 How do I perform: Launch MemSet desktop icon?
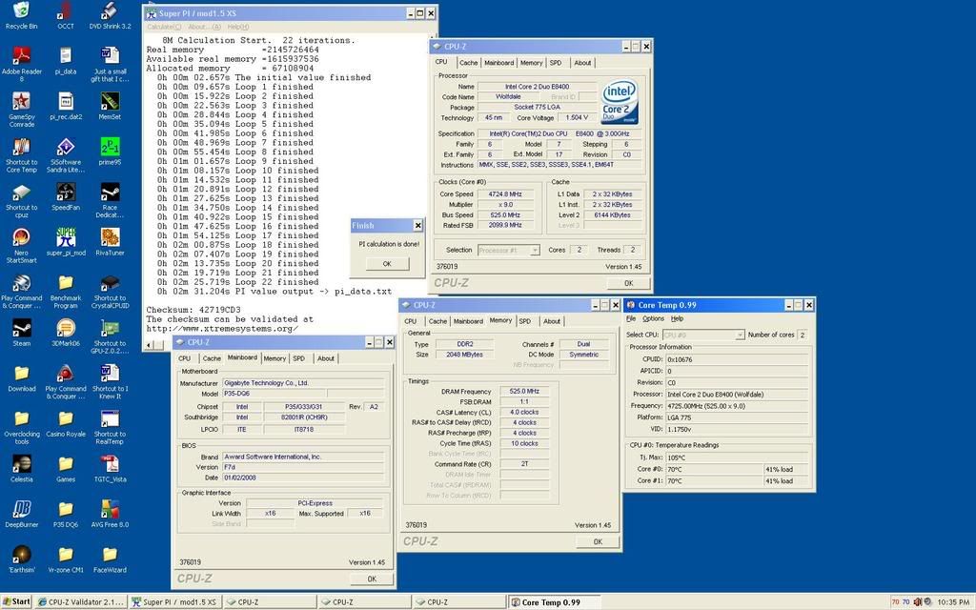click(110, 102)
